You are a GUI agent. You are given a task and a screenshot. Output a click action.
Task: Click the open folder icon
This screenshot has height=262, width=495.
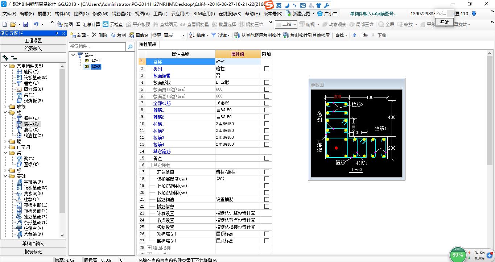point(13,24)
